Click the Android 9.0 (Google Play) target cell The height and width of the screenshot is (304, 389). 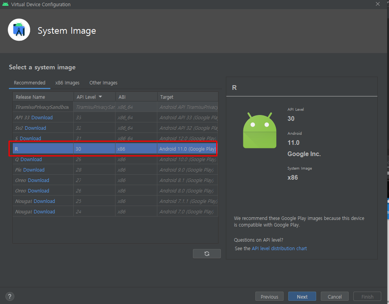[188, 170]
